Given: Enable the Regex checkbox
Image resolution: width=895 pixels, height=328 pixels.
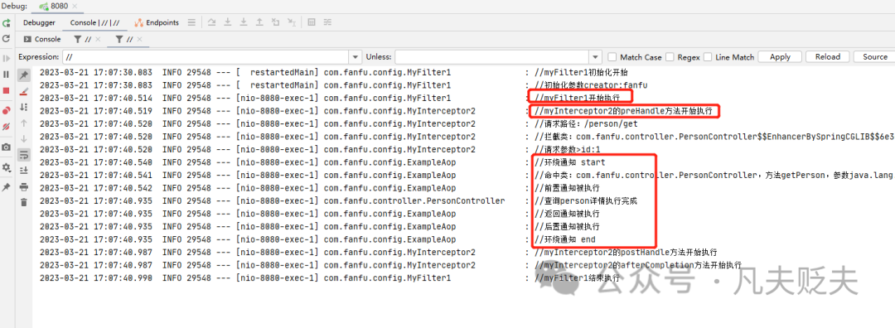Looking at the screenshot, I should (670, 57).
